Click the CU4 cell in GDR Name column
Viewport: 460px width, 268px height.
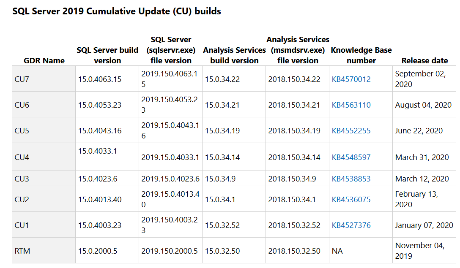click(22, 157)
